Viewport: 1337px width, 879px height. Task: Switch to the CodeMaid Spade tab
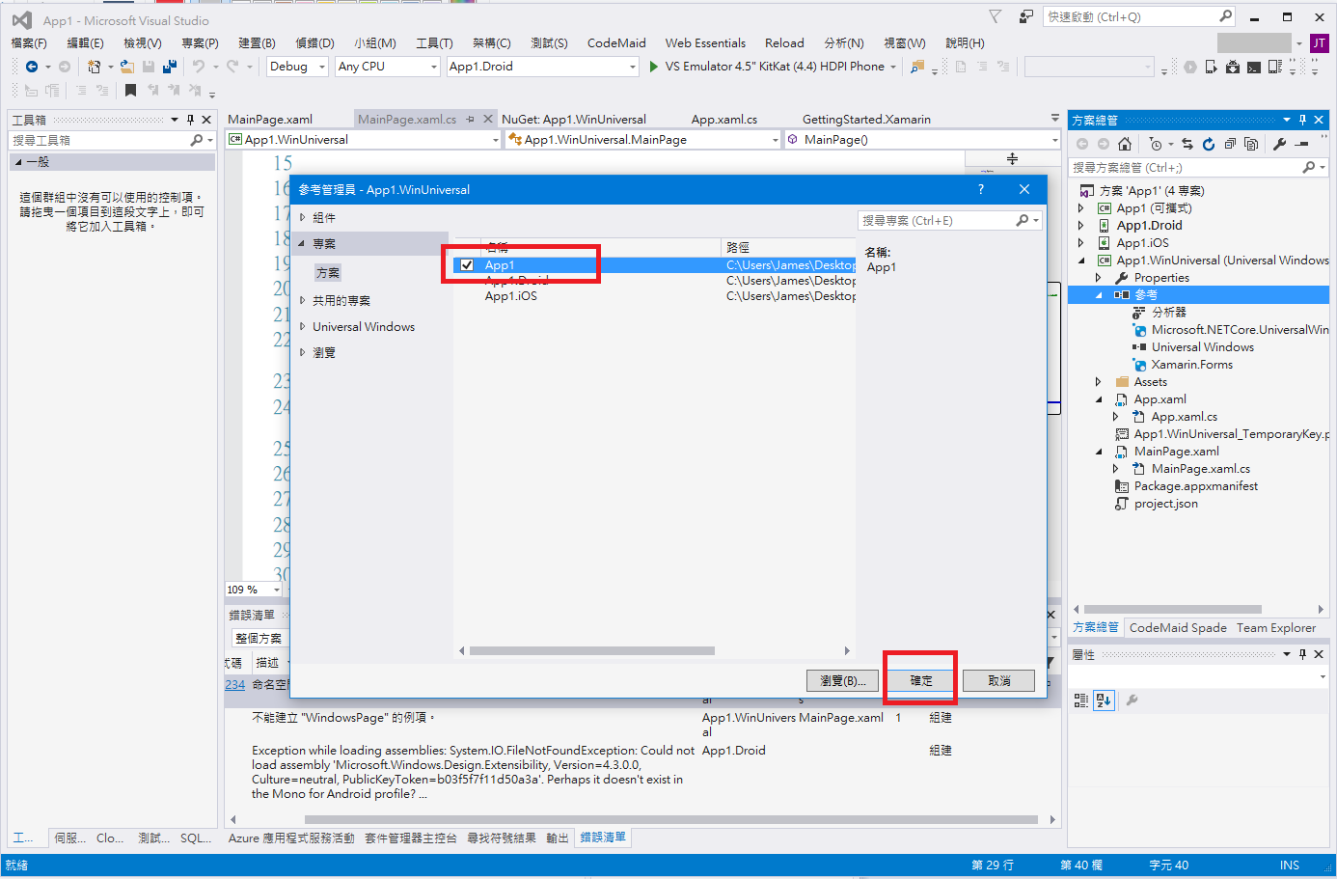tap(1178, 628)
